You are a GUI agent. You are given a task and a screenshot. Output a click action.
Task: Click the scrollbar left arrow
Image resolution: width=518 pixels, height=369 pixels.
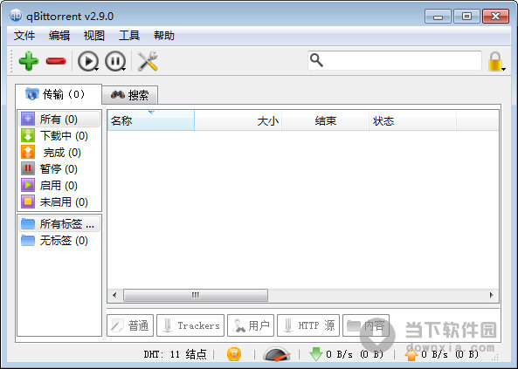point(114,295)
